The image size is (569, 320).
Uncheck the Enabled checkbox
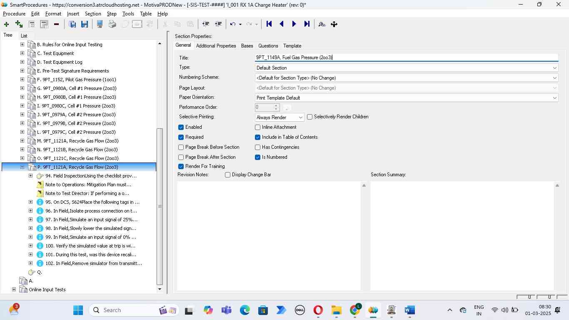click(181, 127)
